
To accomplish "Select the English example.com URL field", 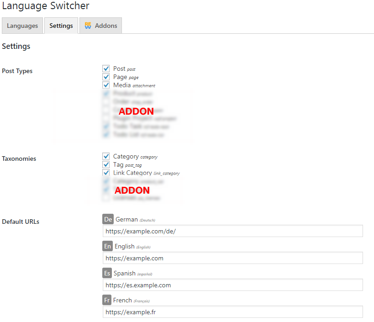I will 232,258.
